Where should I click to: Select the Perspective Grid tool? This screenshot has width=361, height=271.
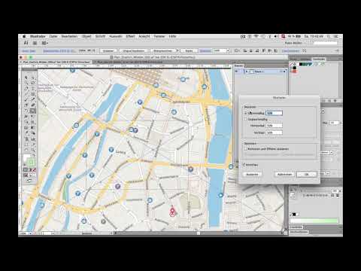pyautogui.click(x=33, y=122)
